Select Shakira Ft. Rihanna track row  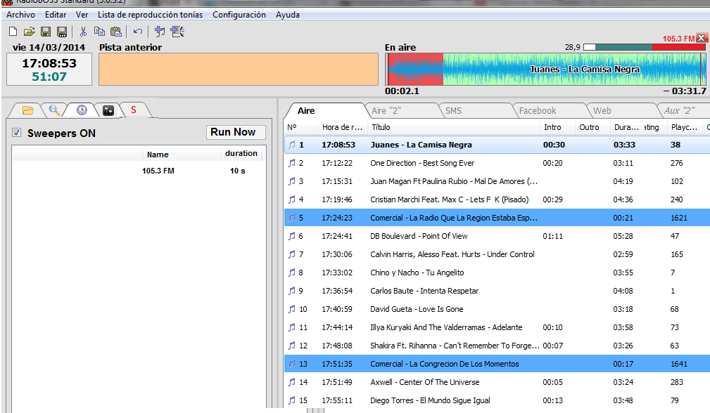497,346
